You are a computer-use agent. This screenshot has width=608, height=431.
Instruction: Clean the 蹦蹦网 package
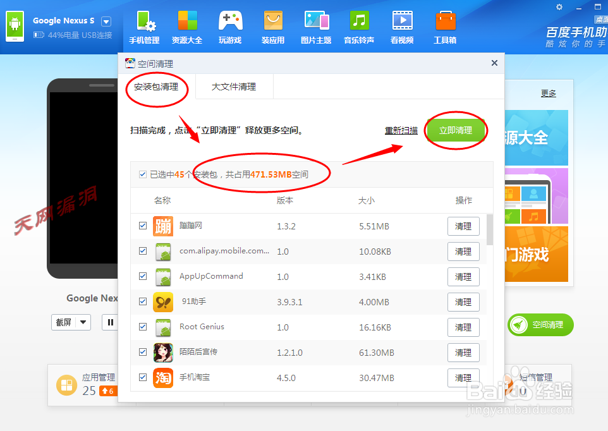coord(463,226)
